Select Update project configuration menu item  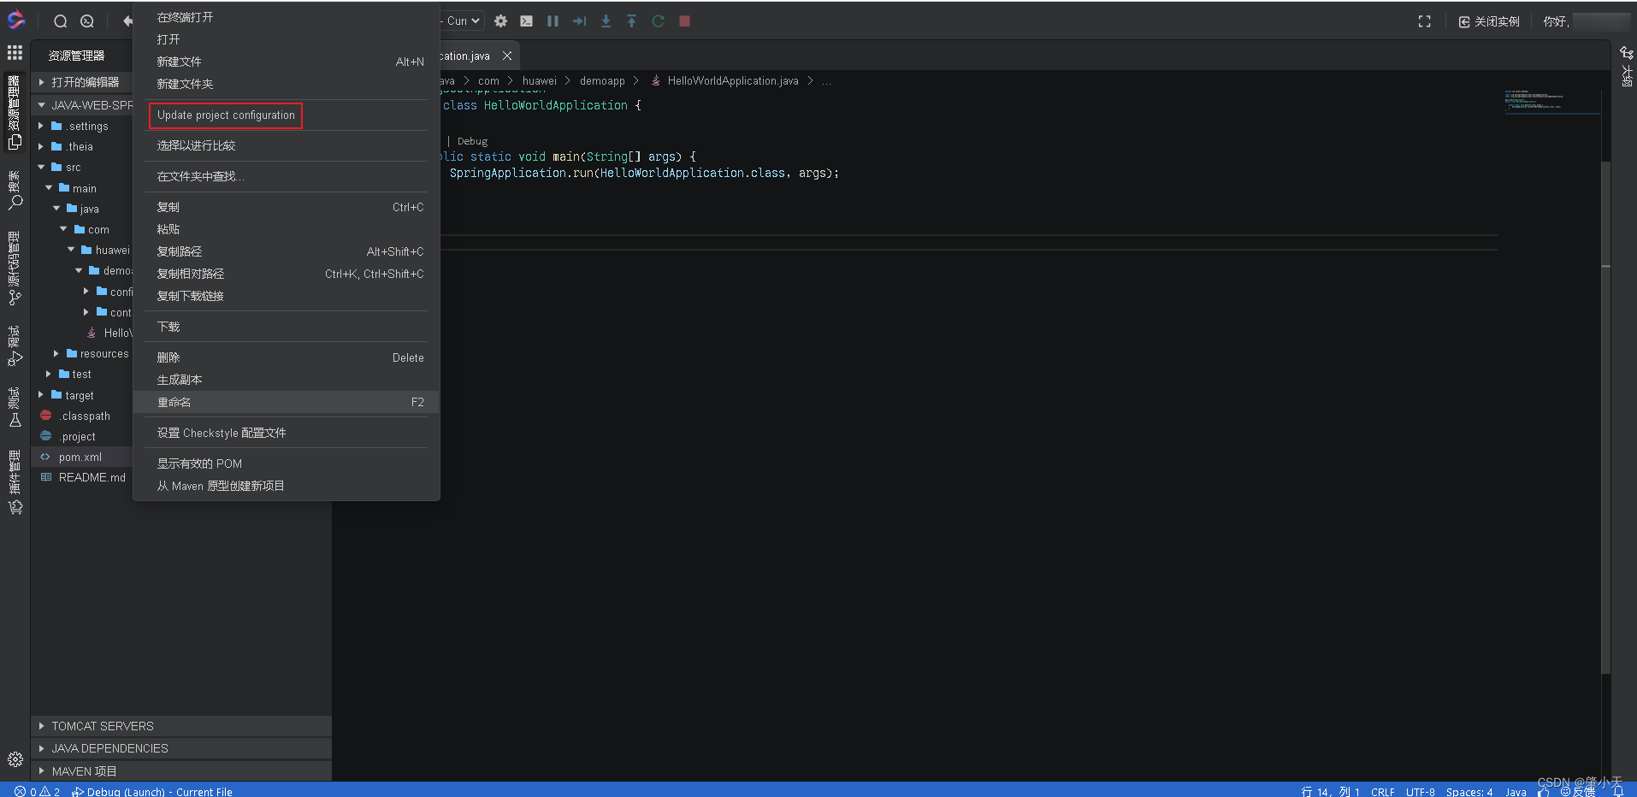(225, 115)
